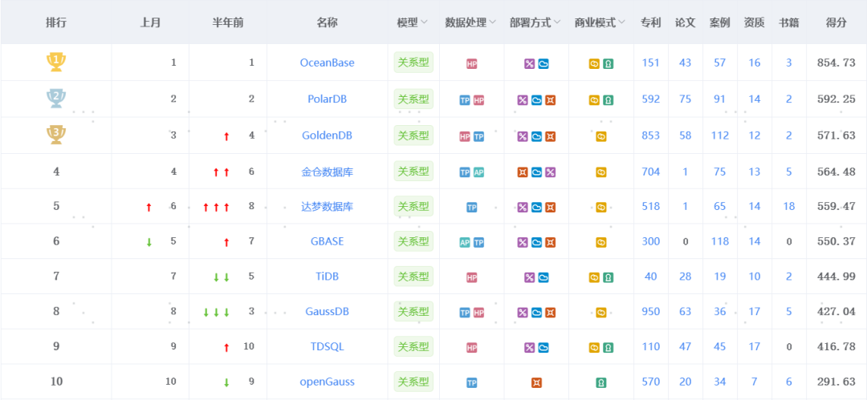Viewport: 867px width, 400px height.
Task: Open the 模型 column filter dropdown
Action: (424, 22)
